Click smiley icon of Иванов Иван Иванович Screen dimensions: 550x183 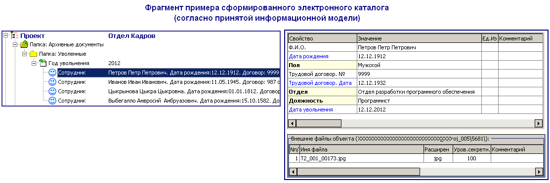(52, 82)
